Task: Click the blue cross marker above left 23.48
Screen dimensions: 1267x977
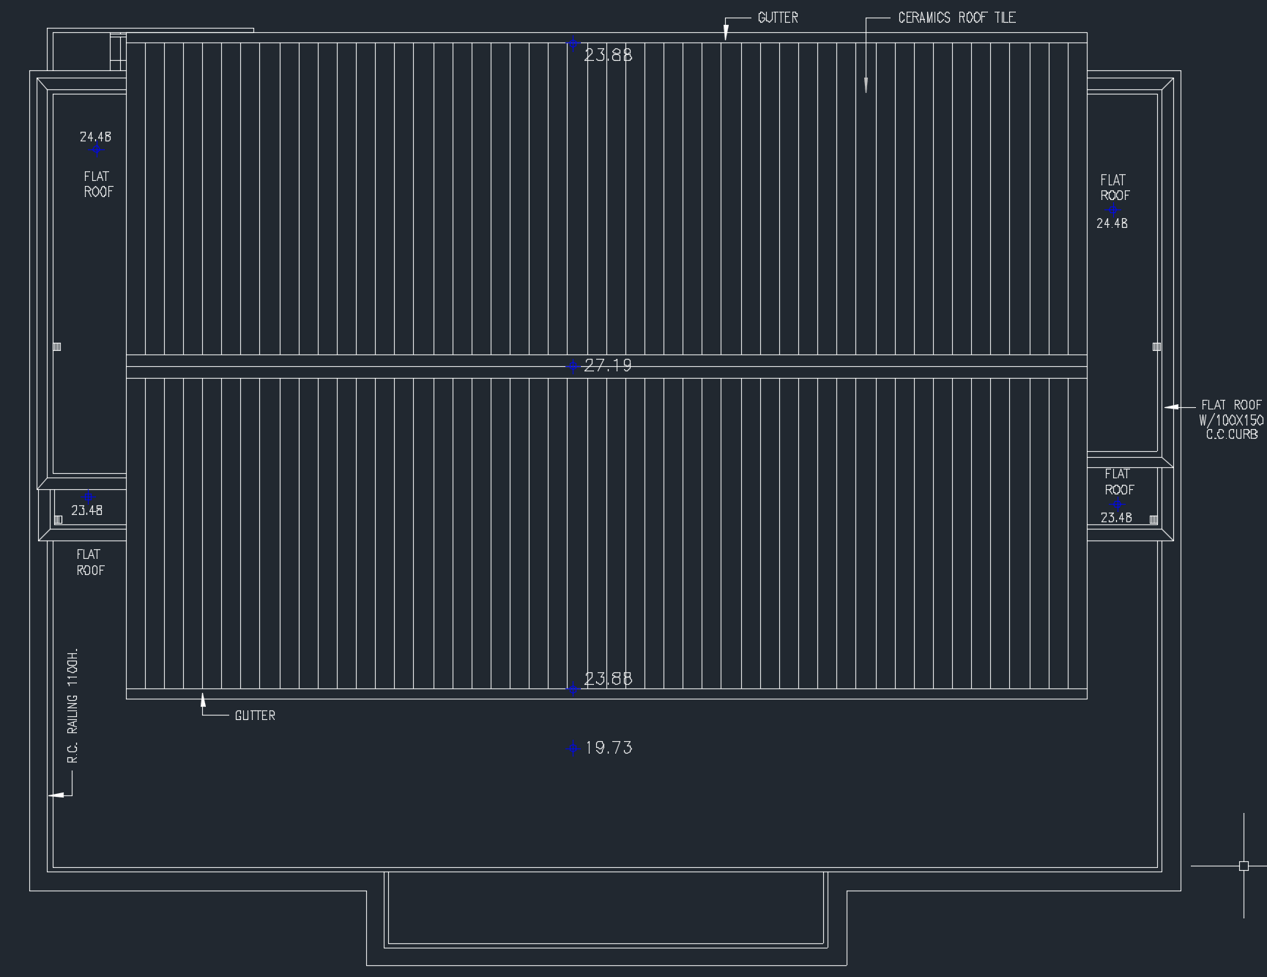Action: point(88,497)
